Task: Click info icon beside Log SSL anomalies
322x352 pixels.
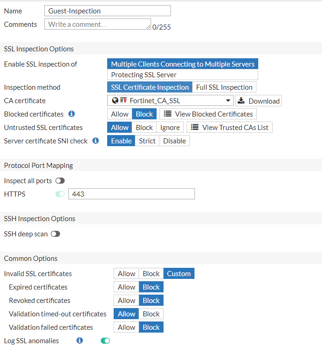Action: tap(79, 341)
